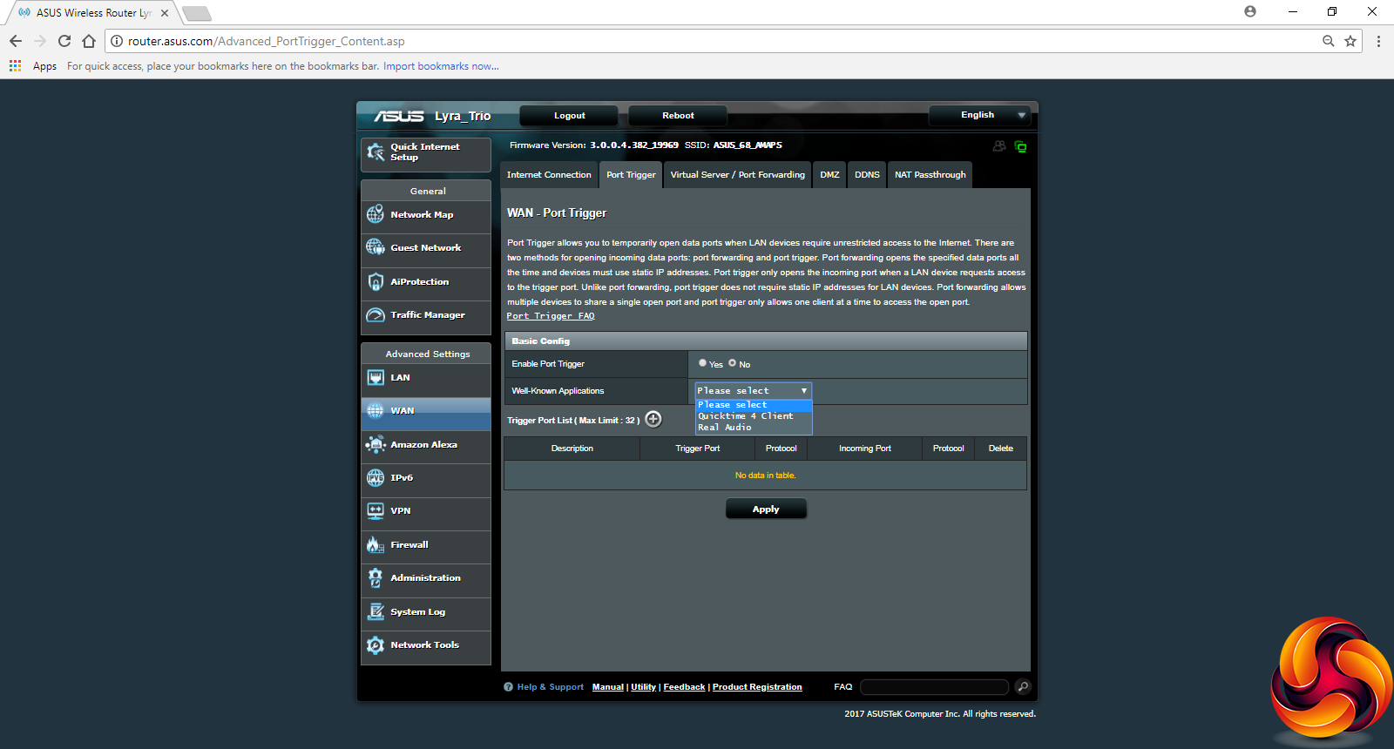Click the Lyra_Trio ASUS logo header
Viewport: 1394px width, 749px height.
coord(433,116)
